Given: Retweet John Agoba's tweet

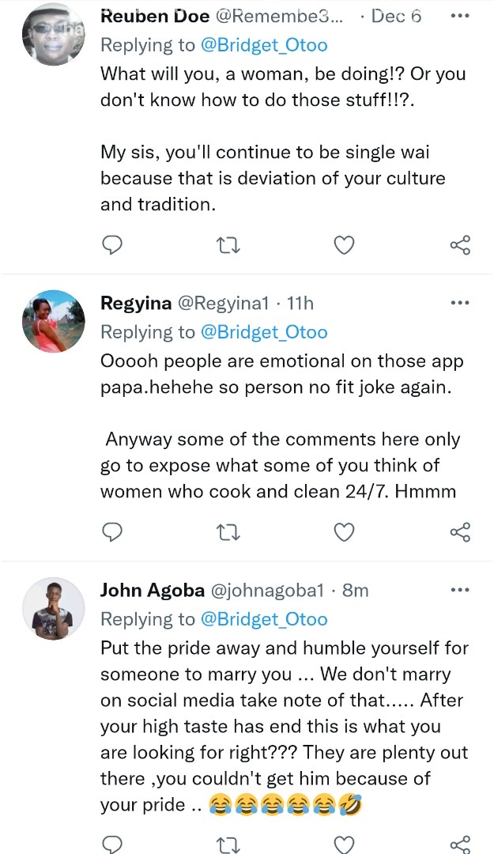Looking at the screenshot, I should 227,845.
